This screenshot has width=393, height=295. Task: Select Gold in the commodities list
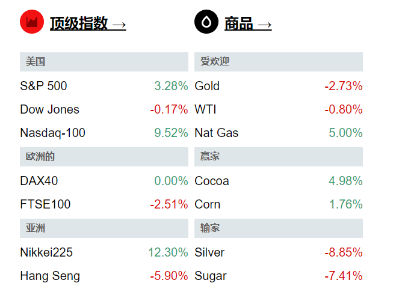click(x=207, y=86)
